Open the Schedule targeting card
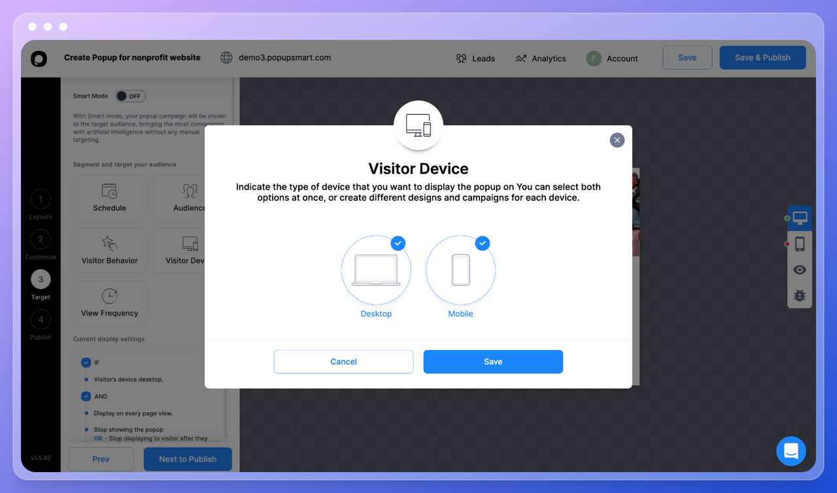The height and width of the screenshot is (493, 837). click(110, 198)
